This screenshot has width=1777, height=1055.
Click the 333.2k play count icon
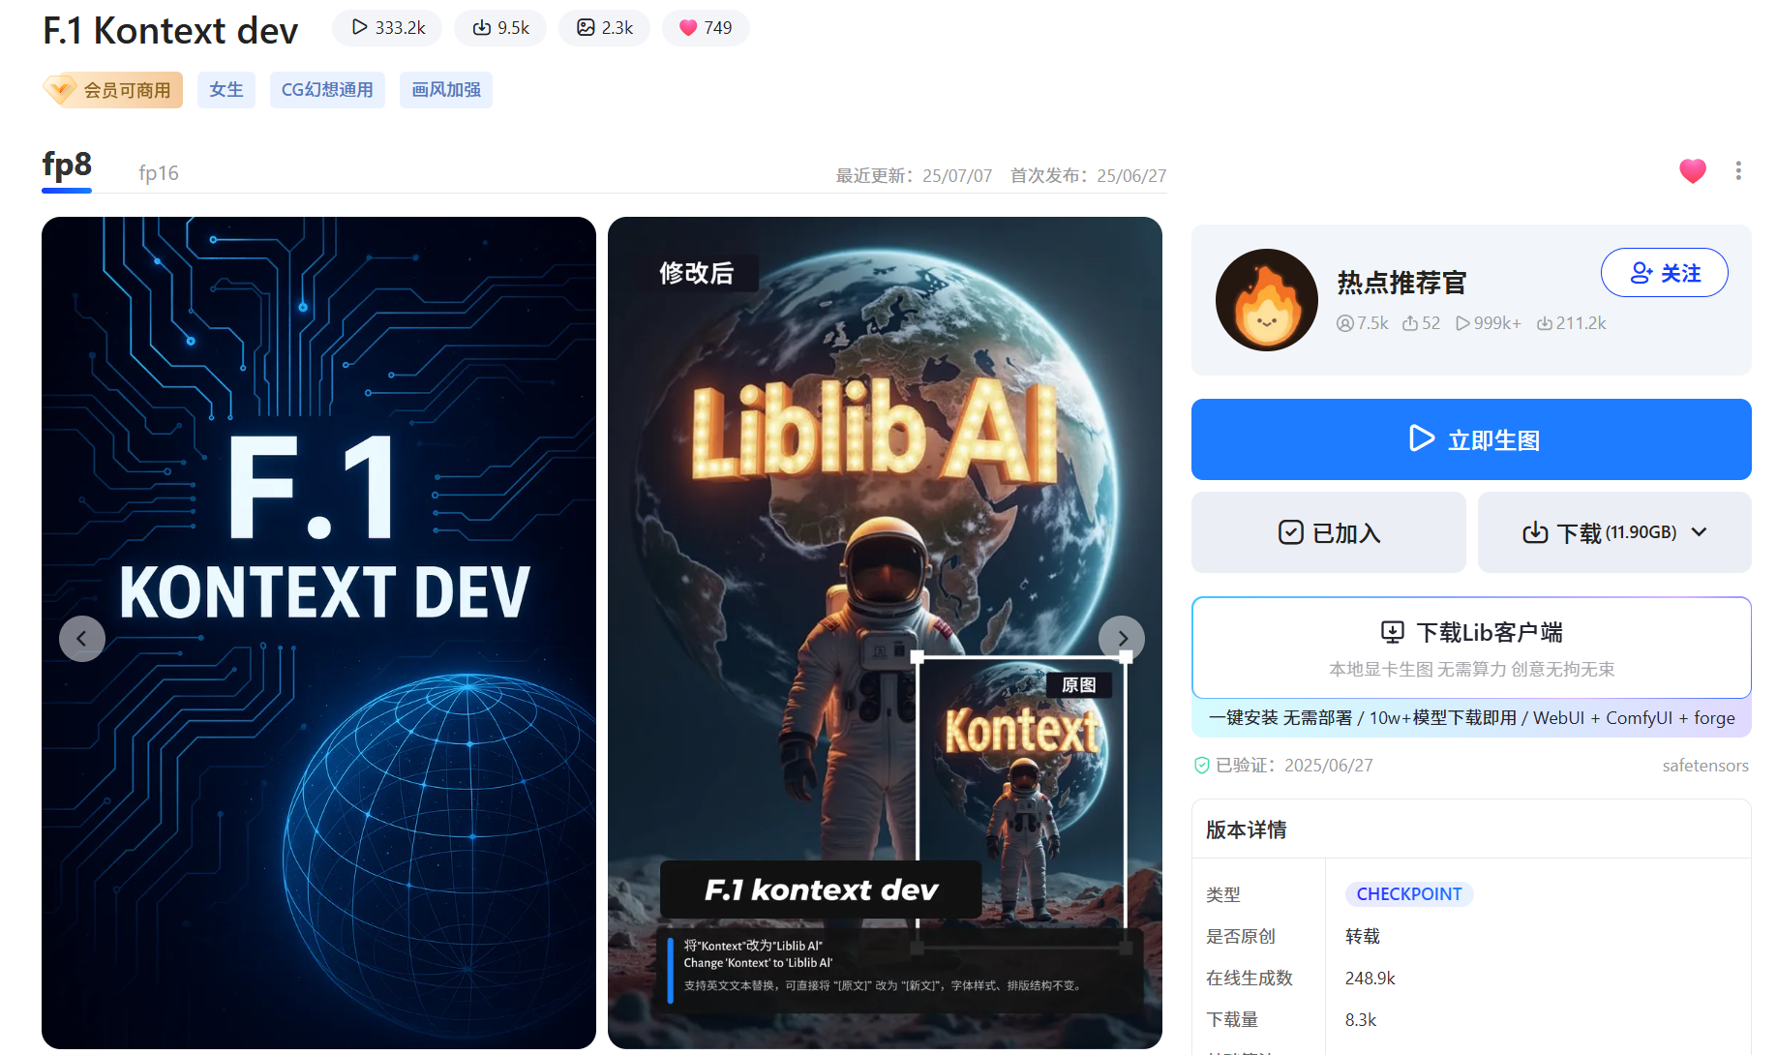point(359,28)
